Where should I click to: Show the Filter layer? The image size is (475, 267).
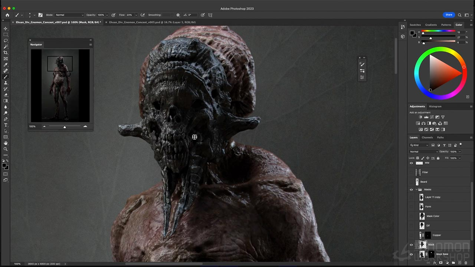[411, 172]
